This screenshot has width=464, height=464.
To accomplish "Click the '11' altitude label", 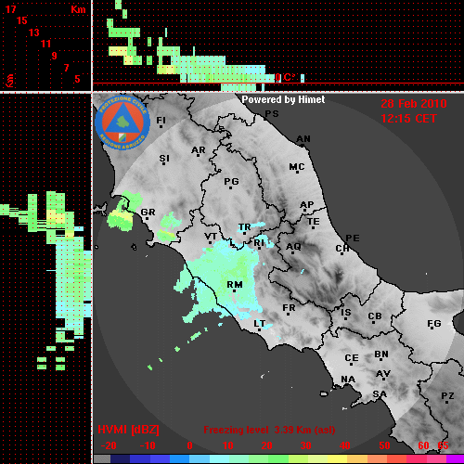I will click(x=45, y=44).
